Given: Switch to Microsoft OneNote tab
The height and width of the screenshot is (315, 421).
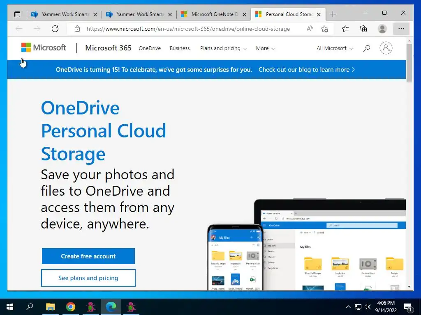Looking at the screenshot, I should 213,14.
